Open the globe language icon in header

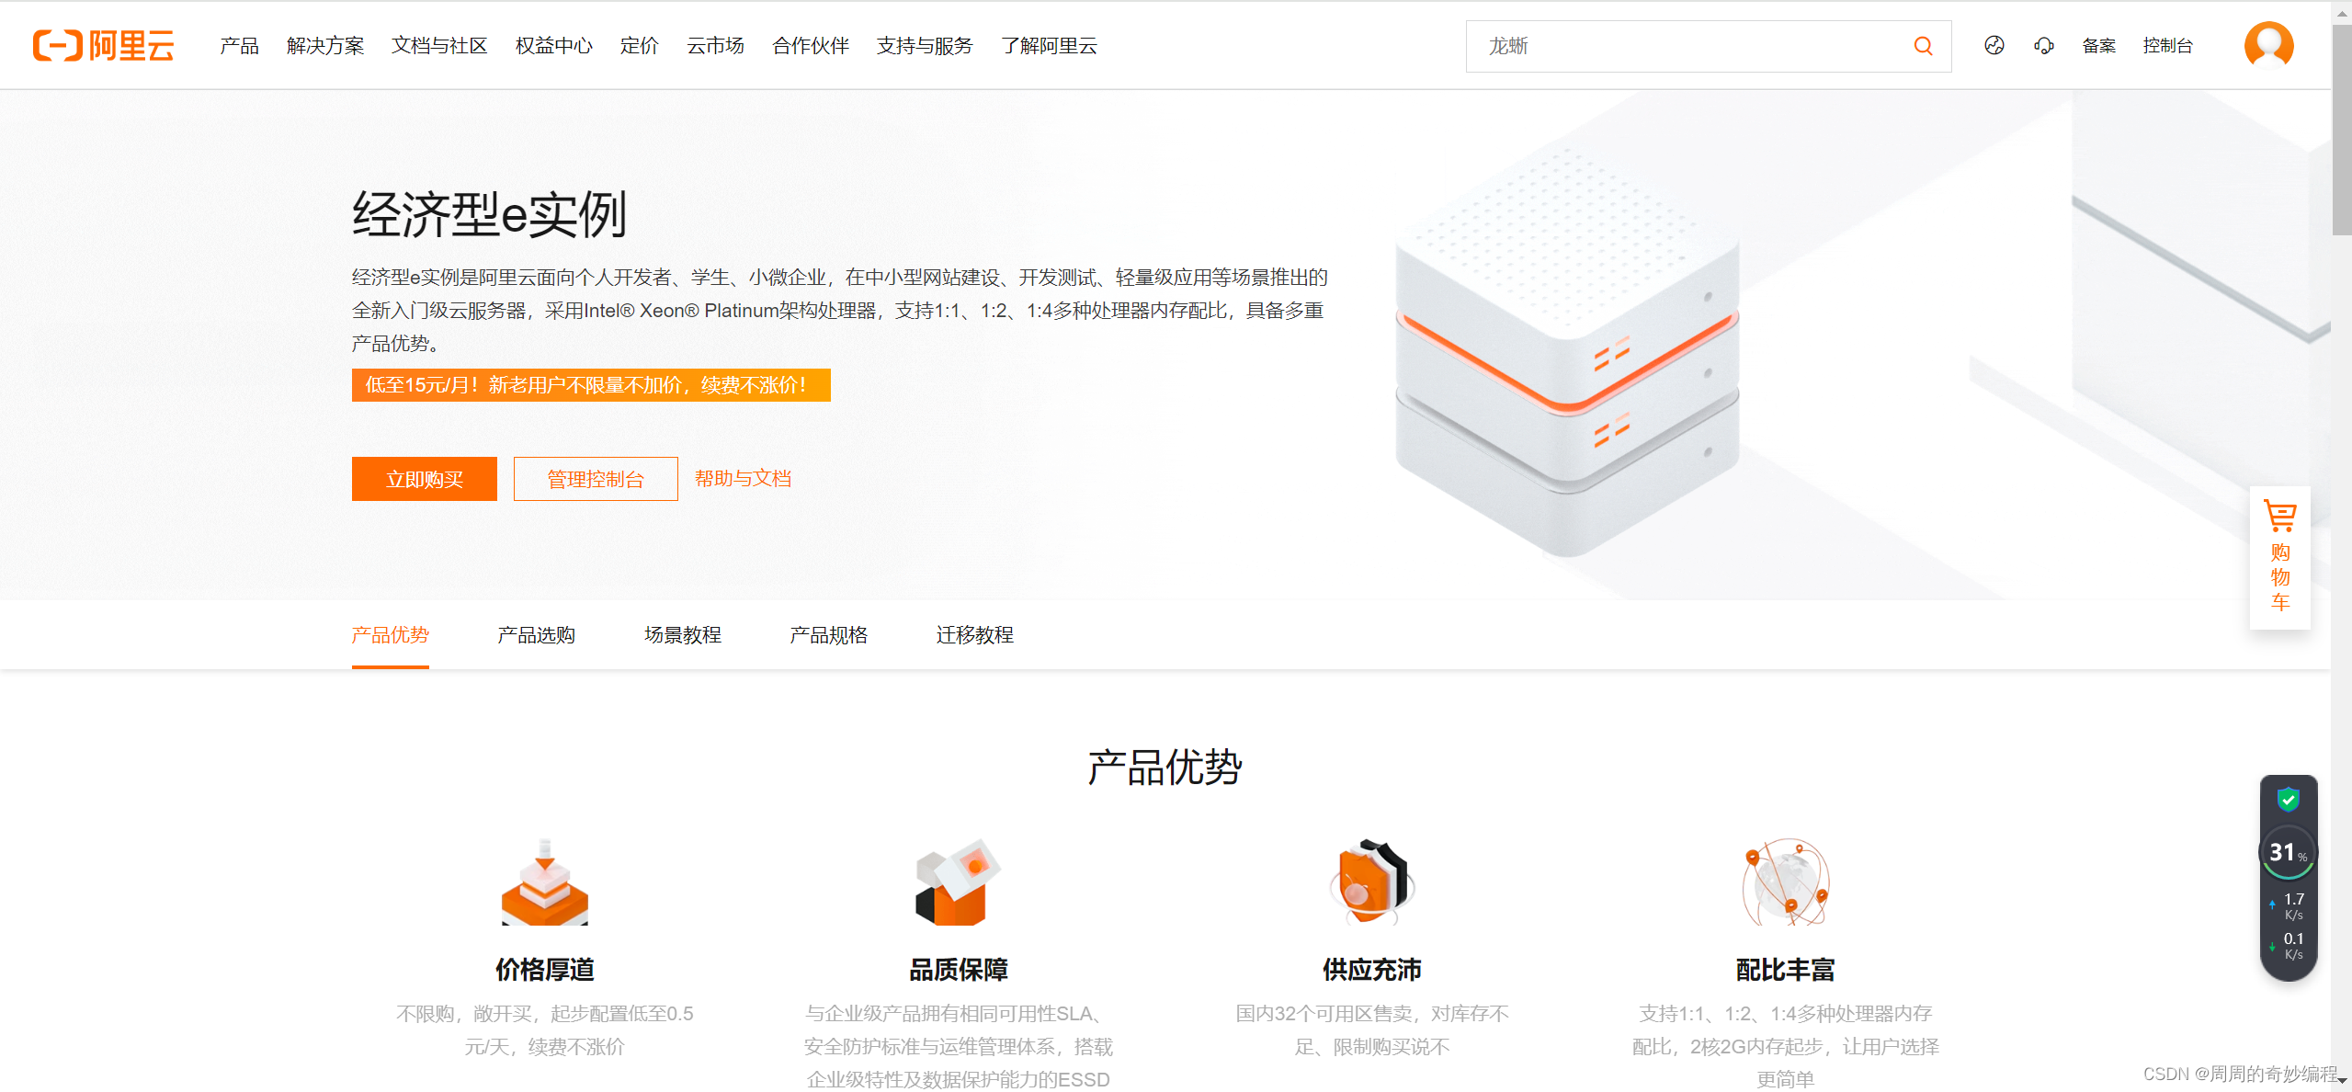click(x=1994, y=45)
